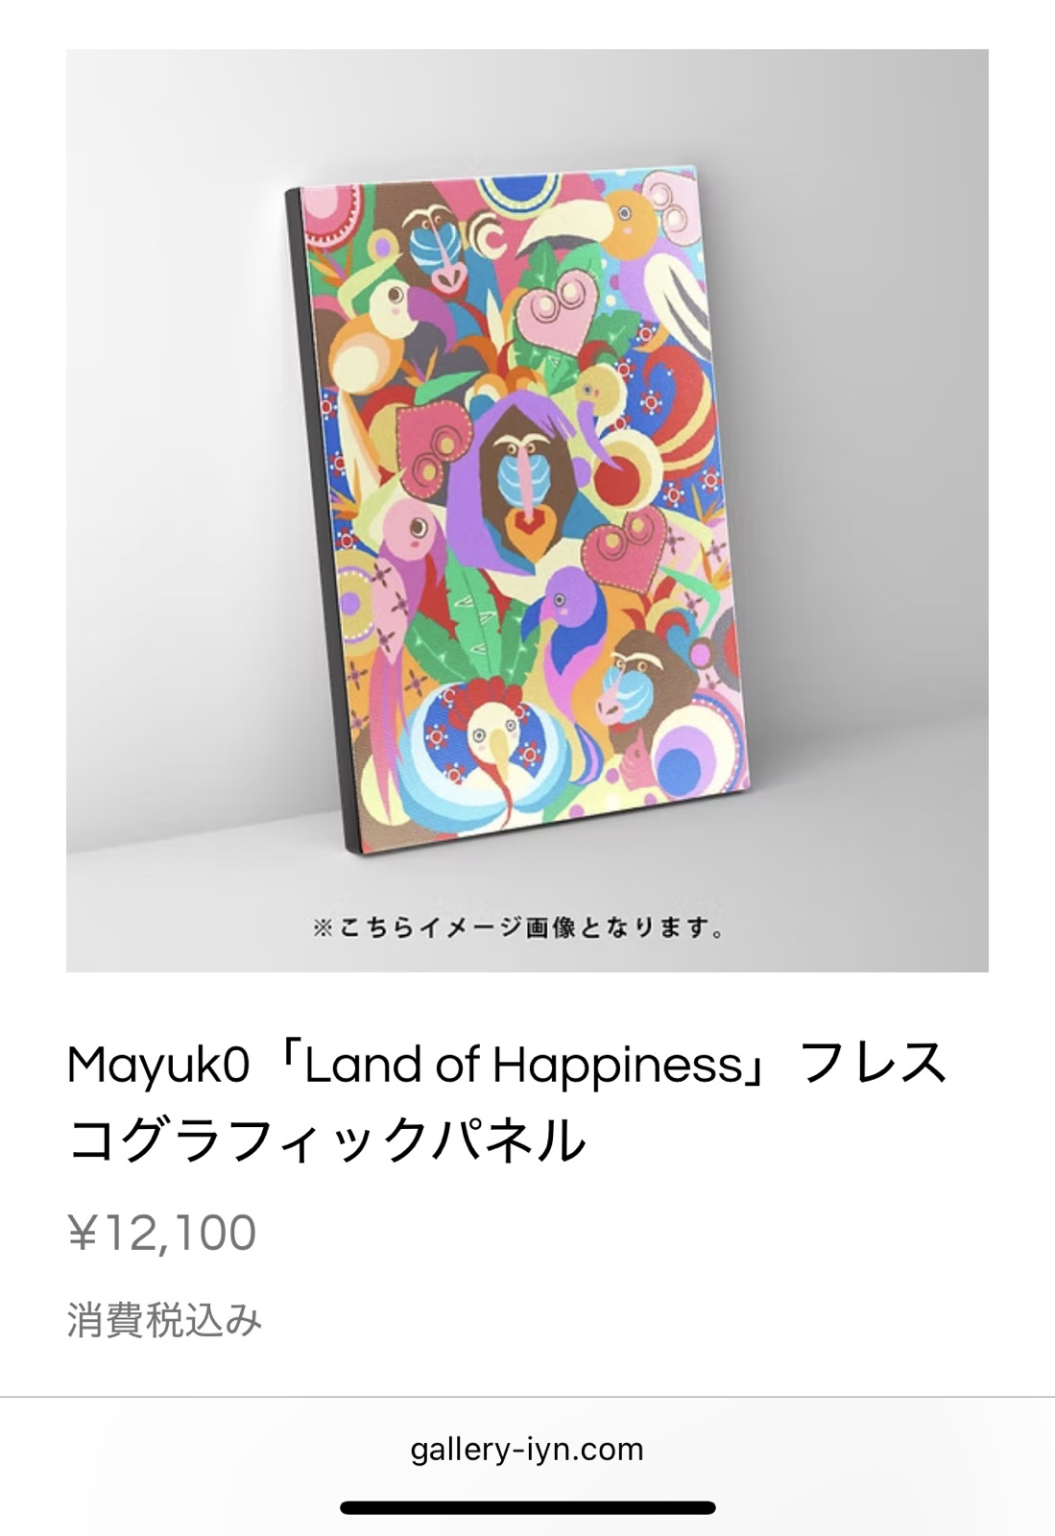Open the Land of Happiness product title link
This screenshot has height=1536, width=1055.
(507, 1102)
